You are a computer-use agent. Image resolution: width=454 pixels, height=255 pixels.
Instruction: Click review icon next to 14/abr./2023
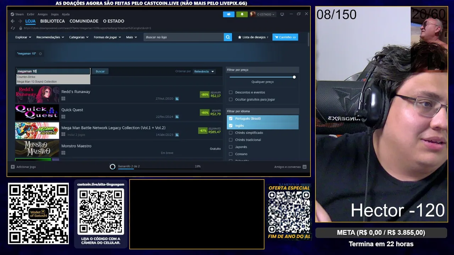point(177,135)
